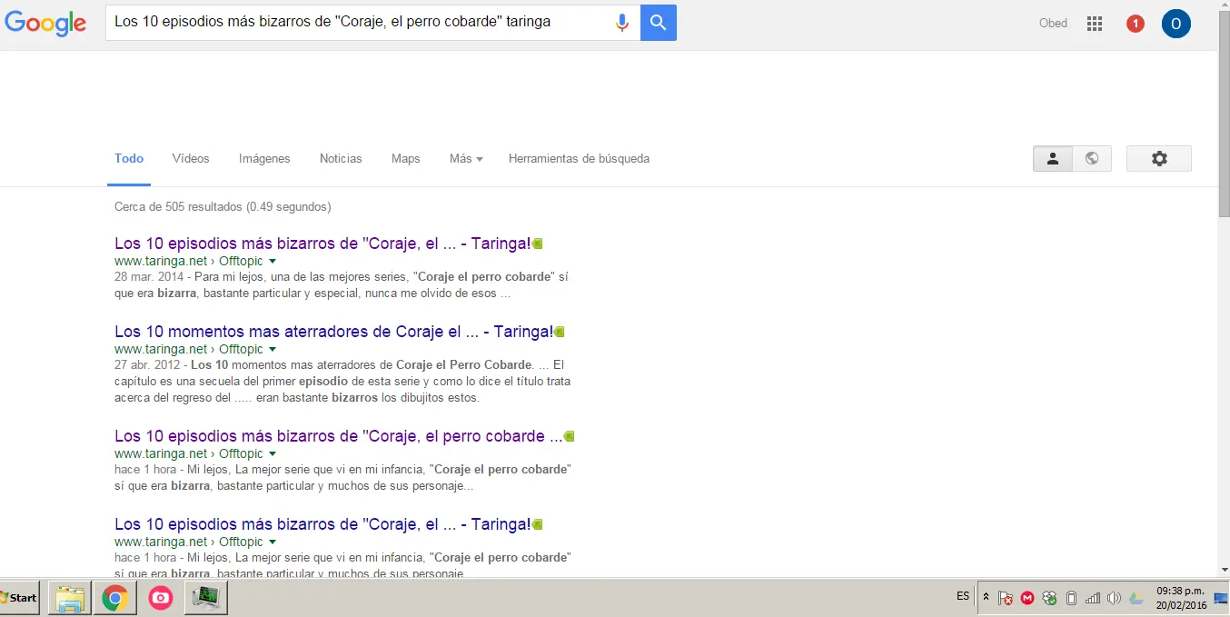Expand dropdown arrow of first taringa.net result
This screenshot has height=617, width=1230.
point(273,262)
